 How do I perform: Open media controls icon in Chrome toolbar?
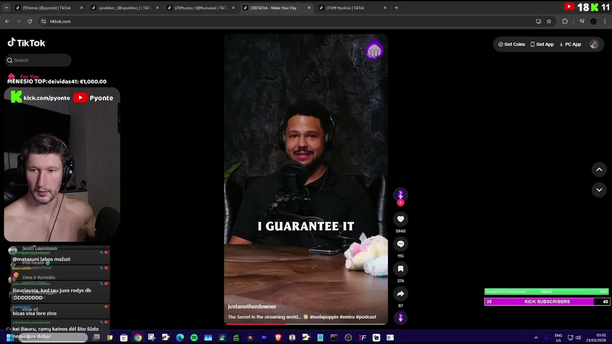(582, 21)
